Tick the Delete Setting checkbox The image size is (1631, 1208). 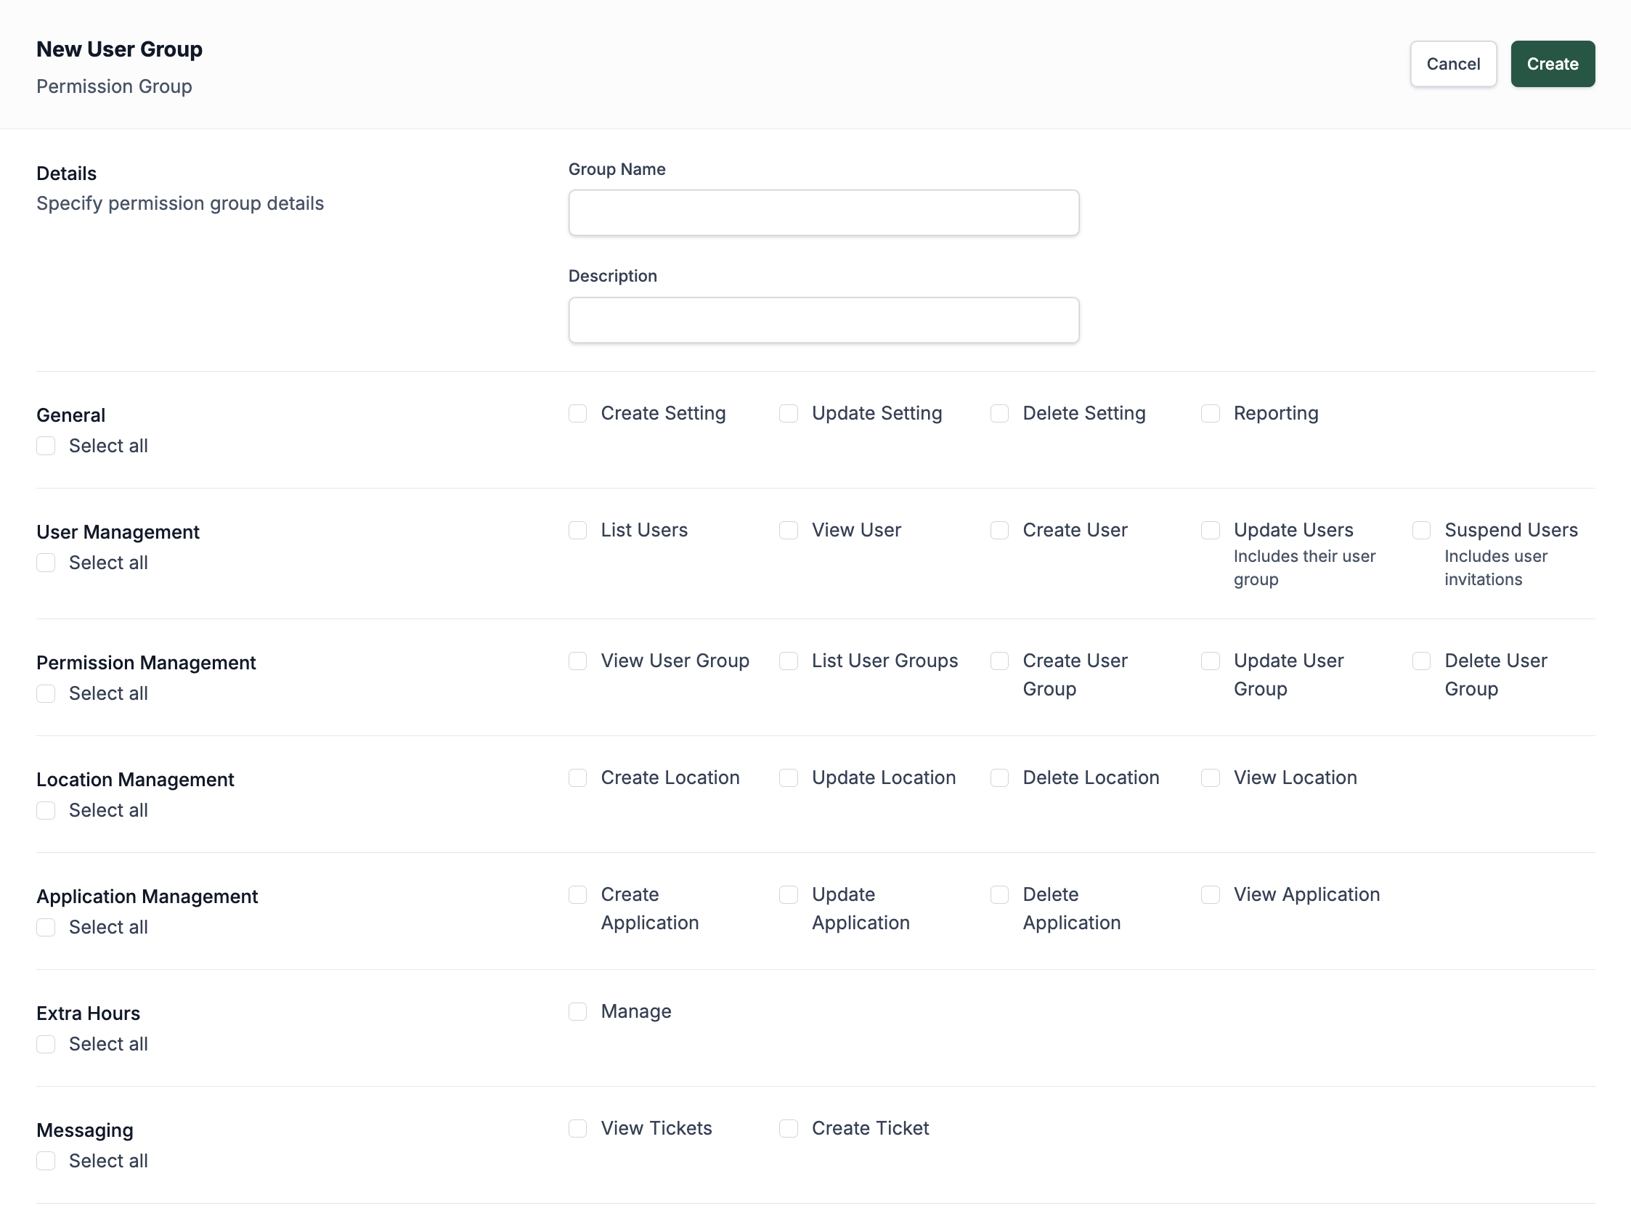[x=999, y=413]
